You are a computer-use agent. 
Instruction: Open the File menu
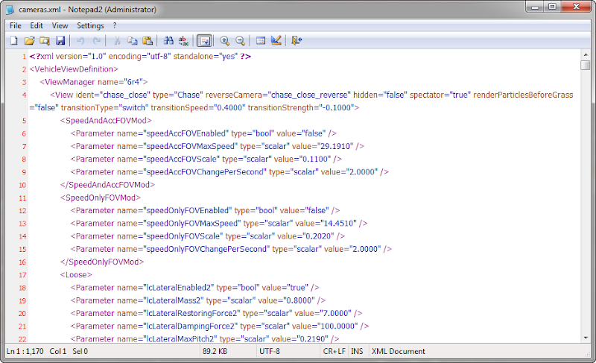pos(15,25)
